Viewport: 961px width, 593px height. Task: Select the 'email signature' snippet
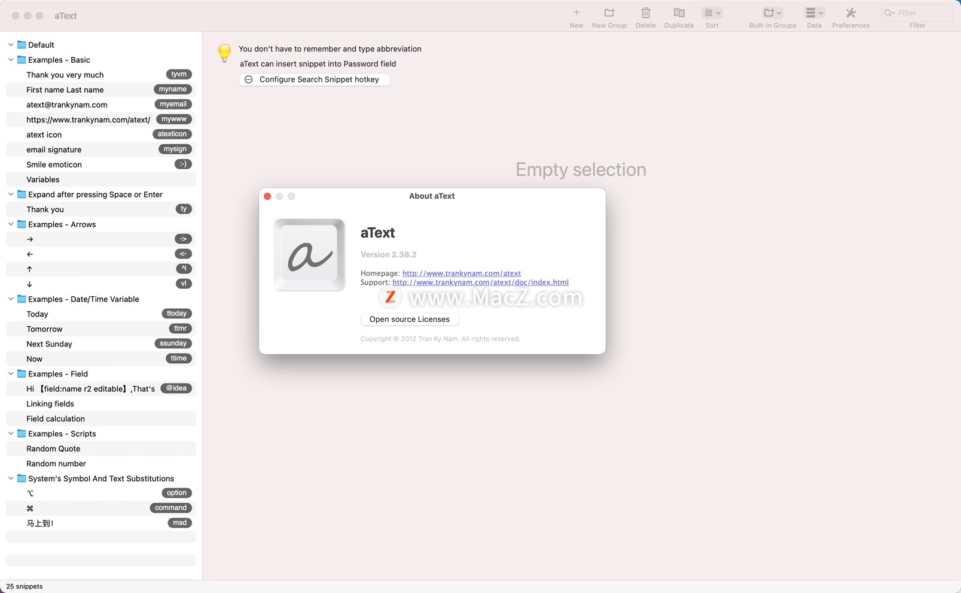click(101, 150)
